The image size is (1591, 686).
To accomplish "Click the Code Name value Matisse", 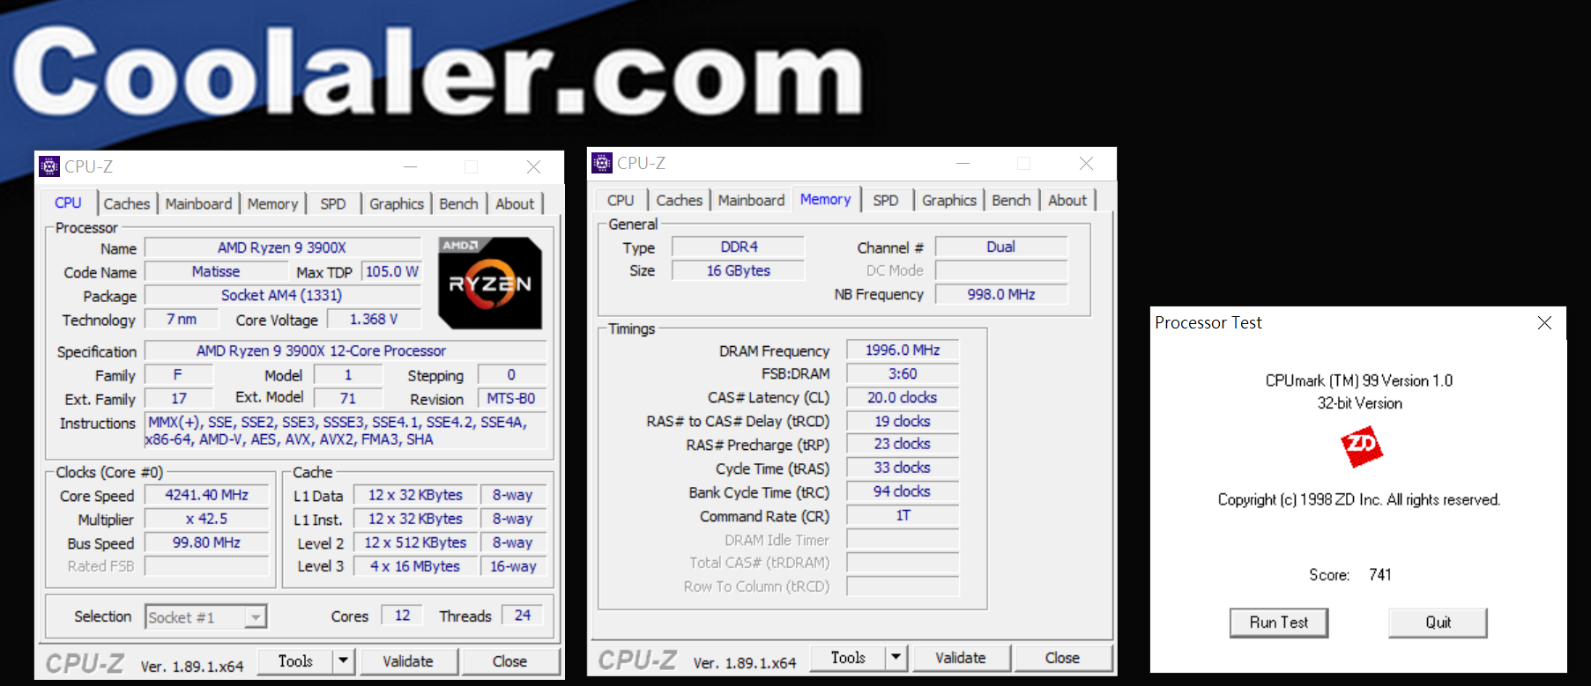I will coord(216,271).
